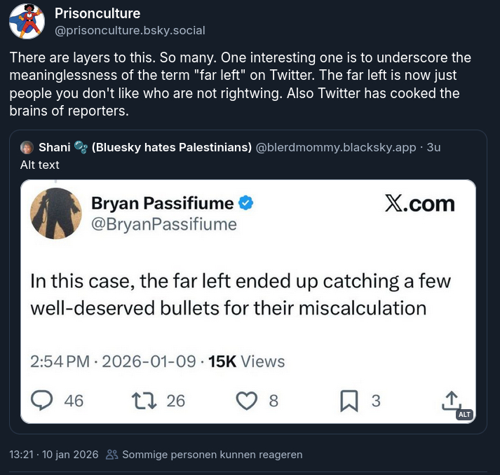Click the share upload icon

tap(451, 399)
